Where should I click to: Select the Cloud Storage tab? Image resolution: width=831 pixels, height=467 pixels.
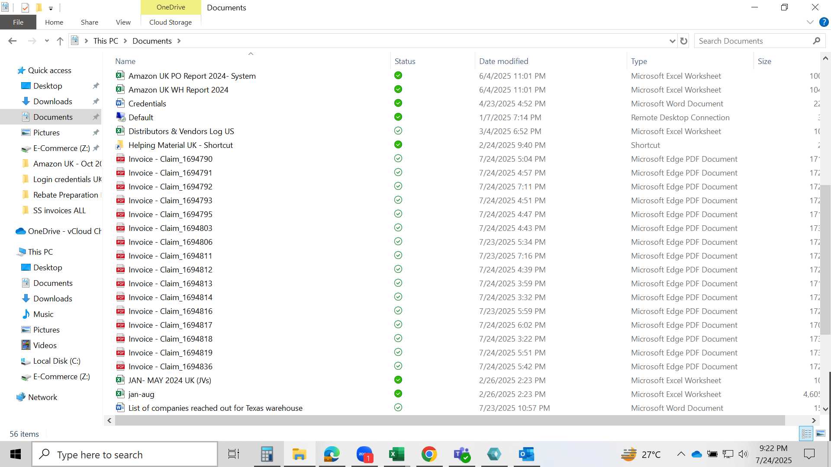[171, 22]
